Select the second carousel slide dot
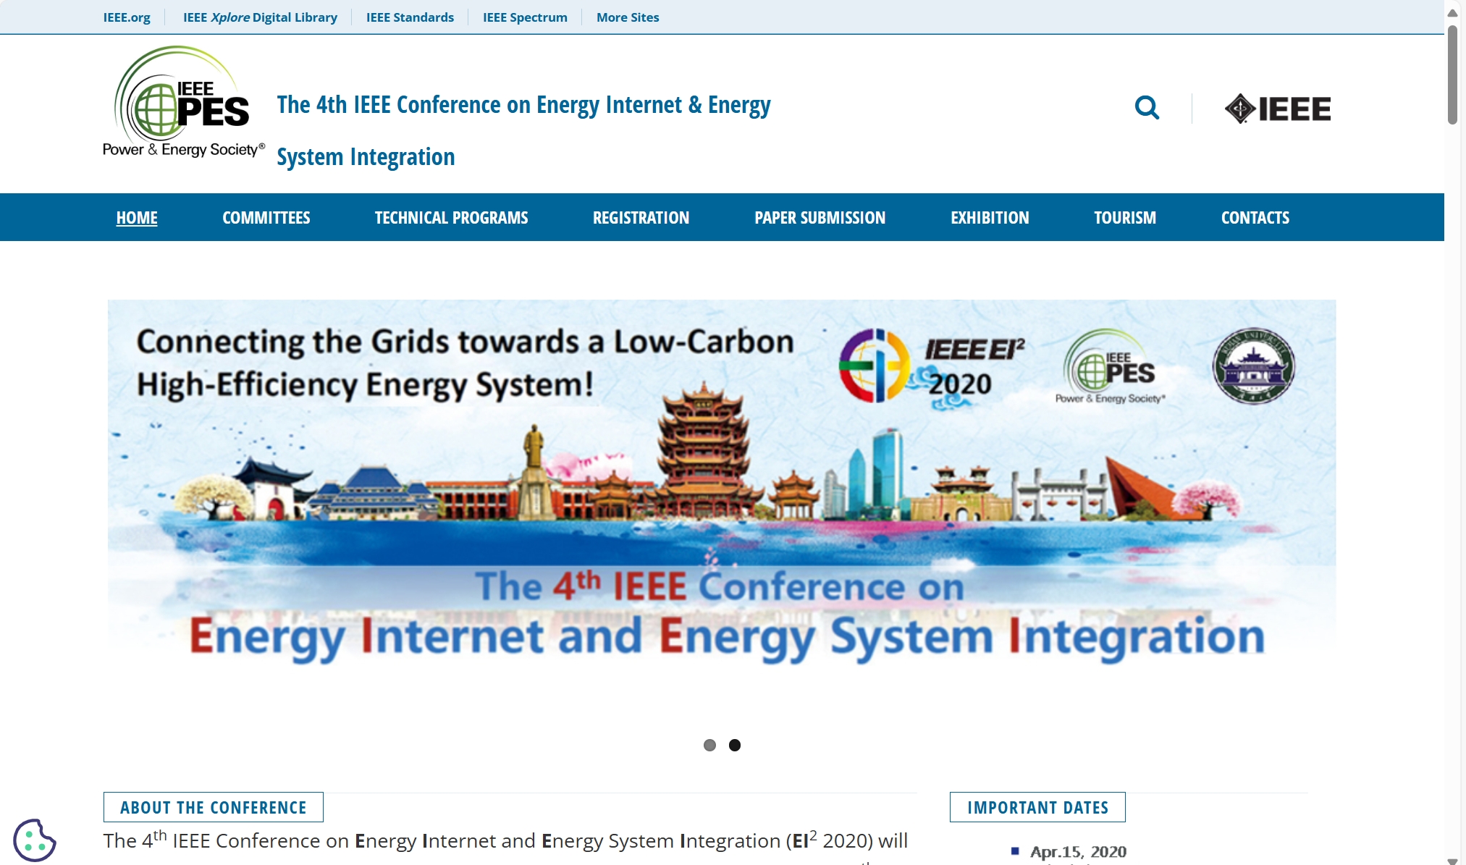Screen dimensions: 1466x865 point(735,745)
